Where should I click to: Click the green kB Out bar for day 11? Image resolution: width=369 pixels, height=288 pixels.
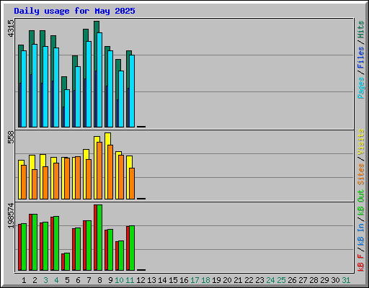click(132, 248)
